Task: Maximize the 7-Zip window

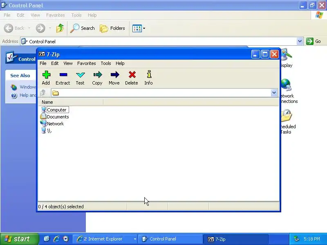Action: [x=265, y=54]
